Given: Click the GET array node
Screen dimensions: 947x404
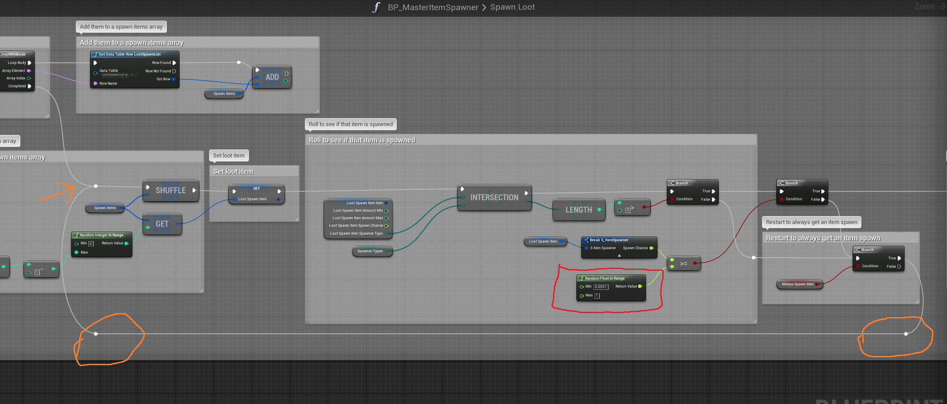Looking at the screenshot, I should (x=162, y=224).
